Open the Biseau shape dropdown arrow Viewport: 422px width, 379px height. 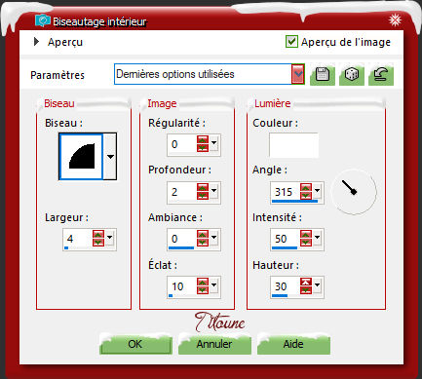tap(110, 157)
